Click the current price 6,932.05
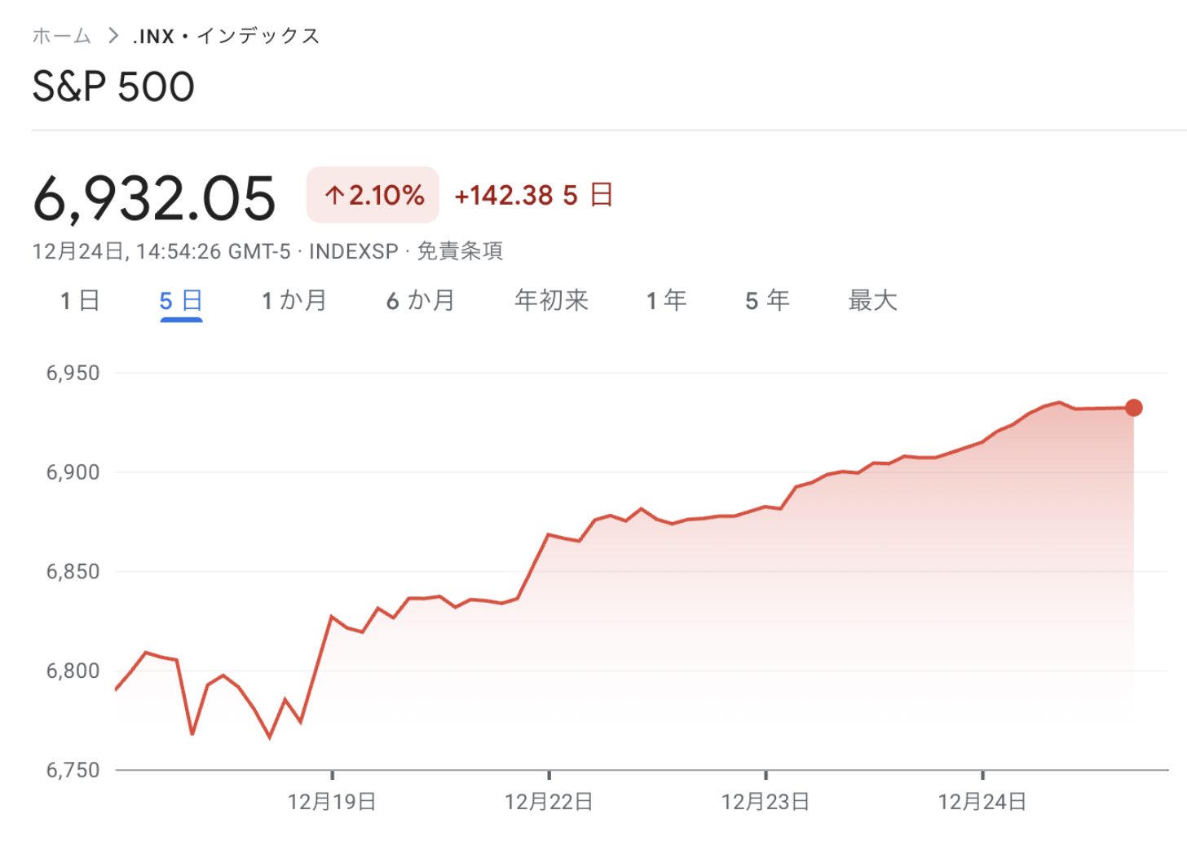Viewport: 1187px width, 850px height. coord(155,199)
